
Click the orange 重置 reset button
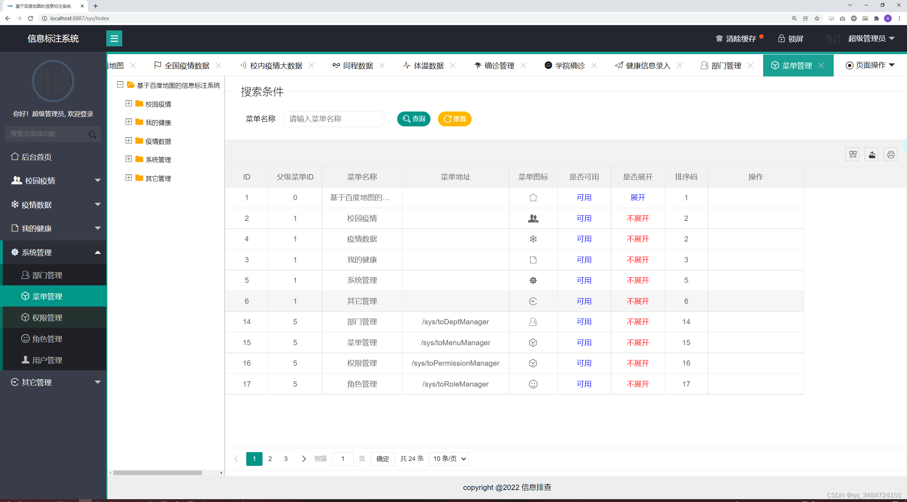click(455, 119)
